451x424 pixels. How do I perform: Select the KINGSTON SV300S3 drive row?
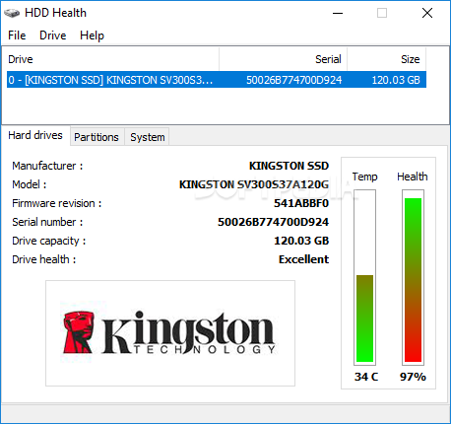[217, 80]
